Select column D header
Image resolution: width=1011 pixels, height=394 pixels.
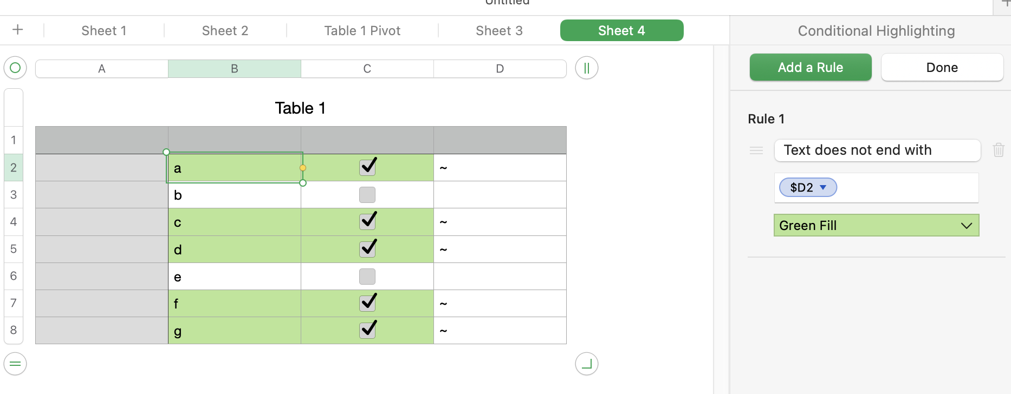(x=500, y=69)
